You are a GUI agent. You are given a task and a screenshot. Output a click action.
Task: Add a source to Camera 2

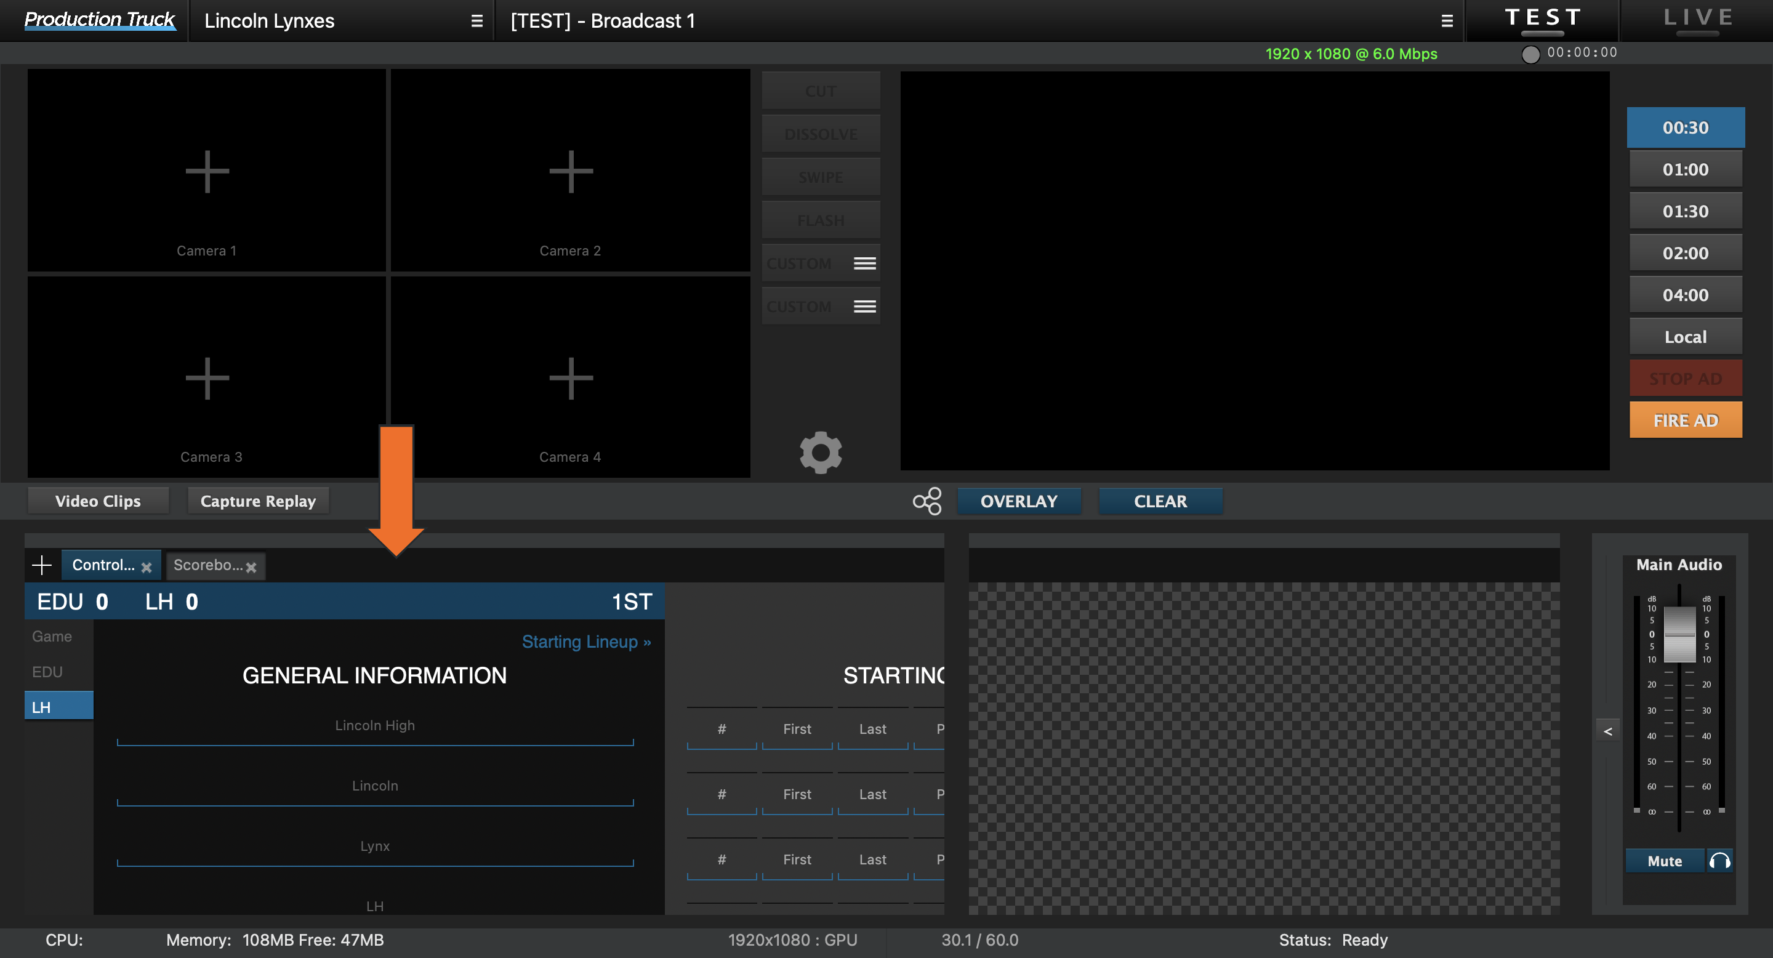point(571,171)
